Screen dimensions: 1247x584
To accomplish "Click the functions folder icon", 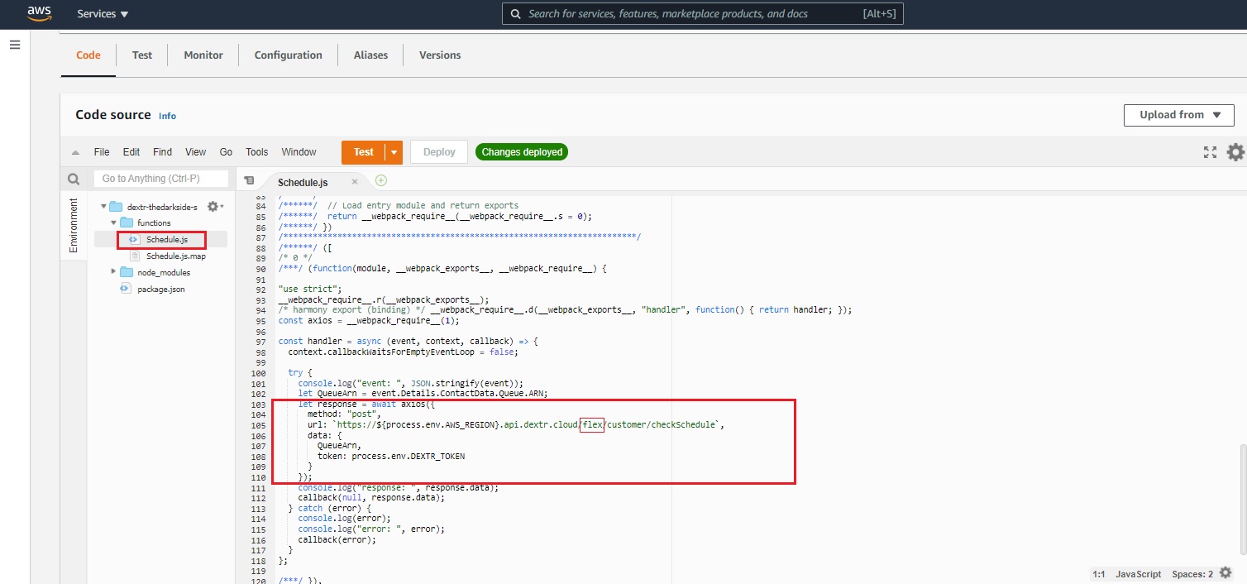I will pos(127,223).
